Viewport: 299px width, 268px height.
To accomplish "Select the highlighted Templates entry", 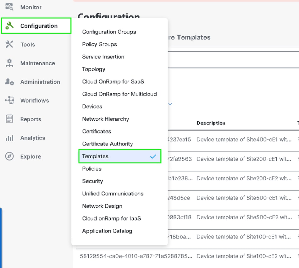I will 120,156.
